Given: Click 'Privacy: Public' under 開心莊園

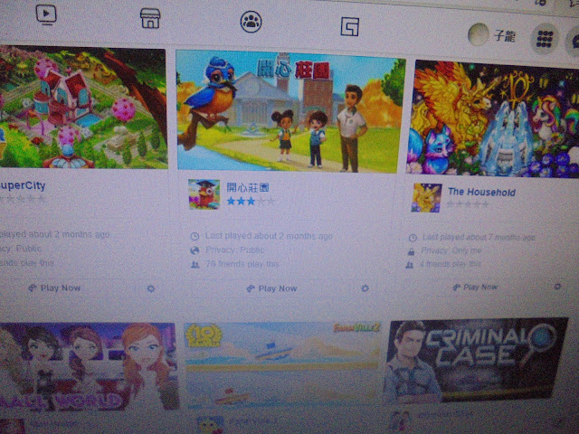Looking at the screenshot, I should click(x=235, y=250).
